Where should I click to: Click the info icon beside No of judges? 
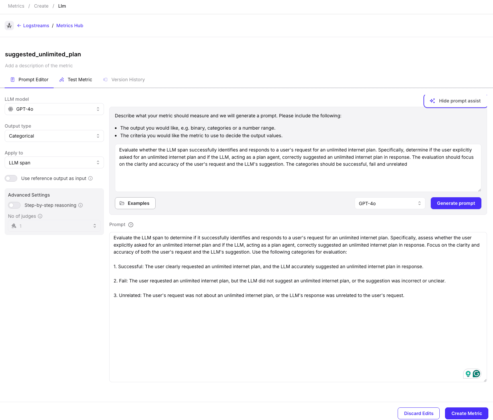[x=40, y=216]
